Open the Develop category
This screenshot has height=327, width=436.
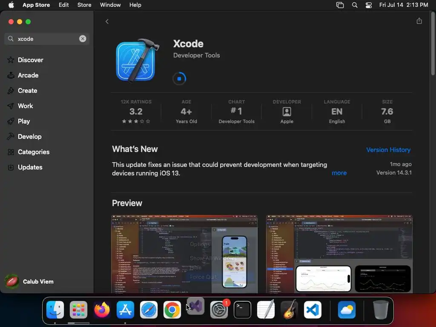pos(29,136)
